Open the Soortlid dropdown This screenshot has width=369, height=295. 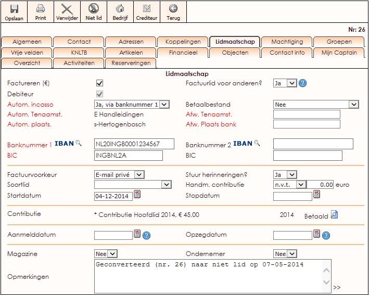133,184
